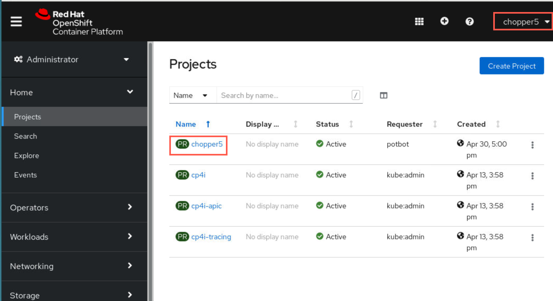Viewport: 553px width, 301px height.
Task: Toggle the hamburger navigation menu
Action: (x=16, y=21)
